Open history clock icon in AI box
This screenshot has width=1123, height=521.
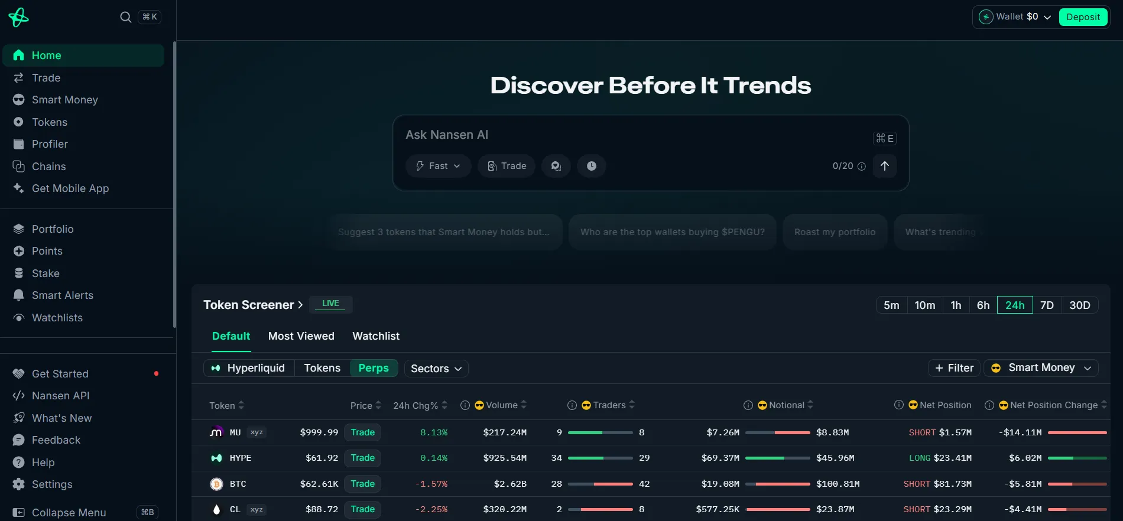point(592,166)
